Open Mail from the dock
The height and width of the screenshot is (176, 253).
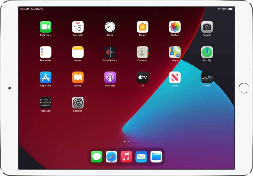pyautogui.click(x=141, y=157)
